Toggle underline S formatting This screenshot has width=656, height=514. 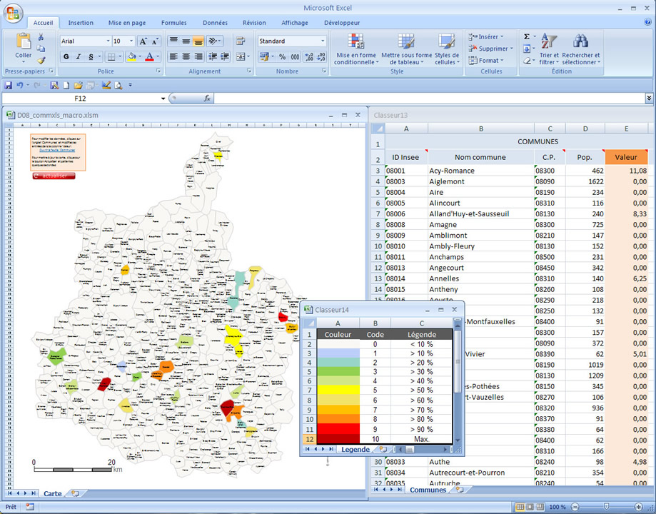click(91, 56)
